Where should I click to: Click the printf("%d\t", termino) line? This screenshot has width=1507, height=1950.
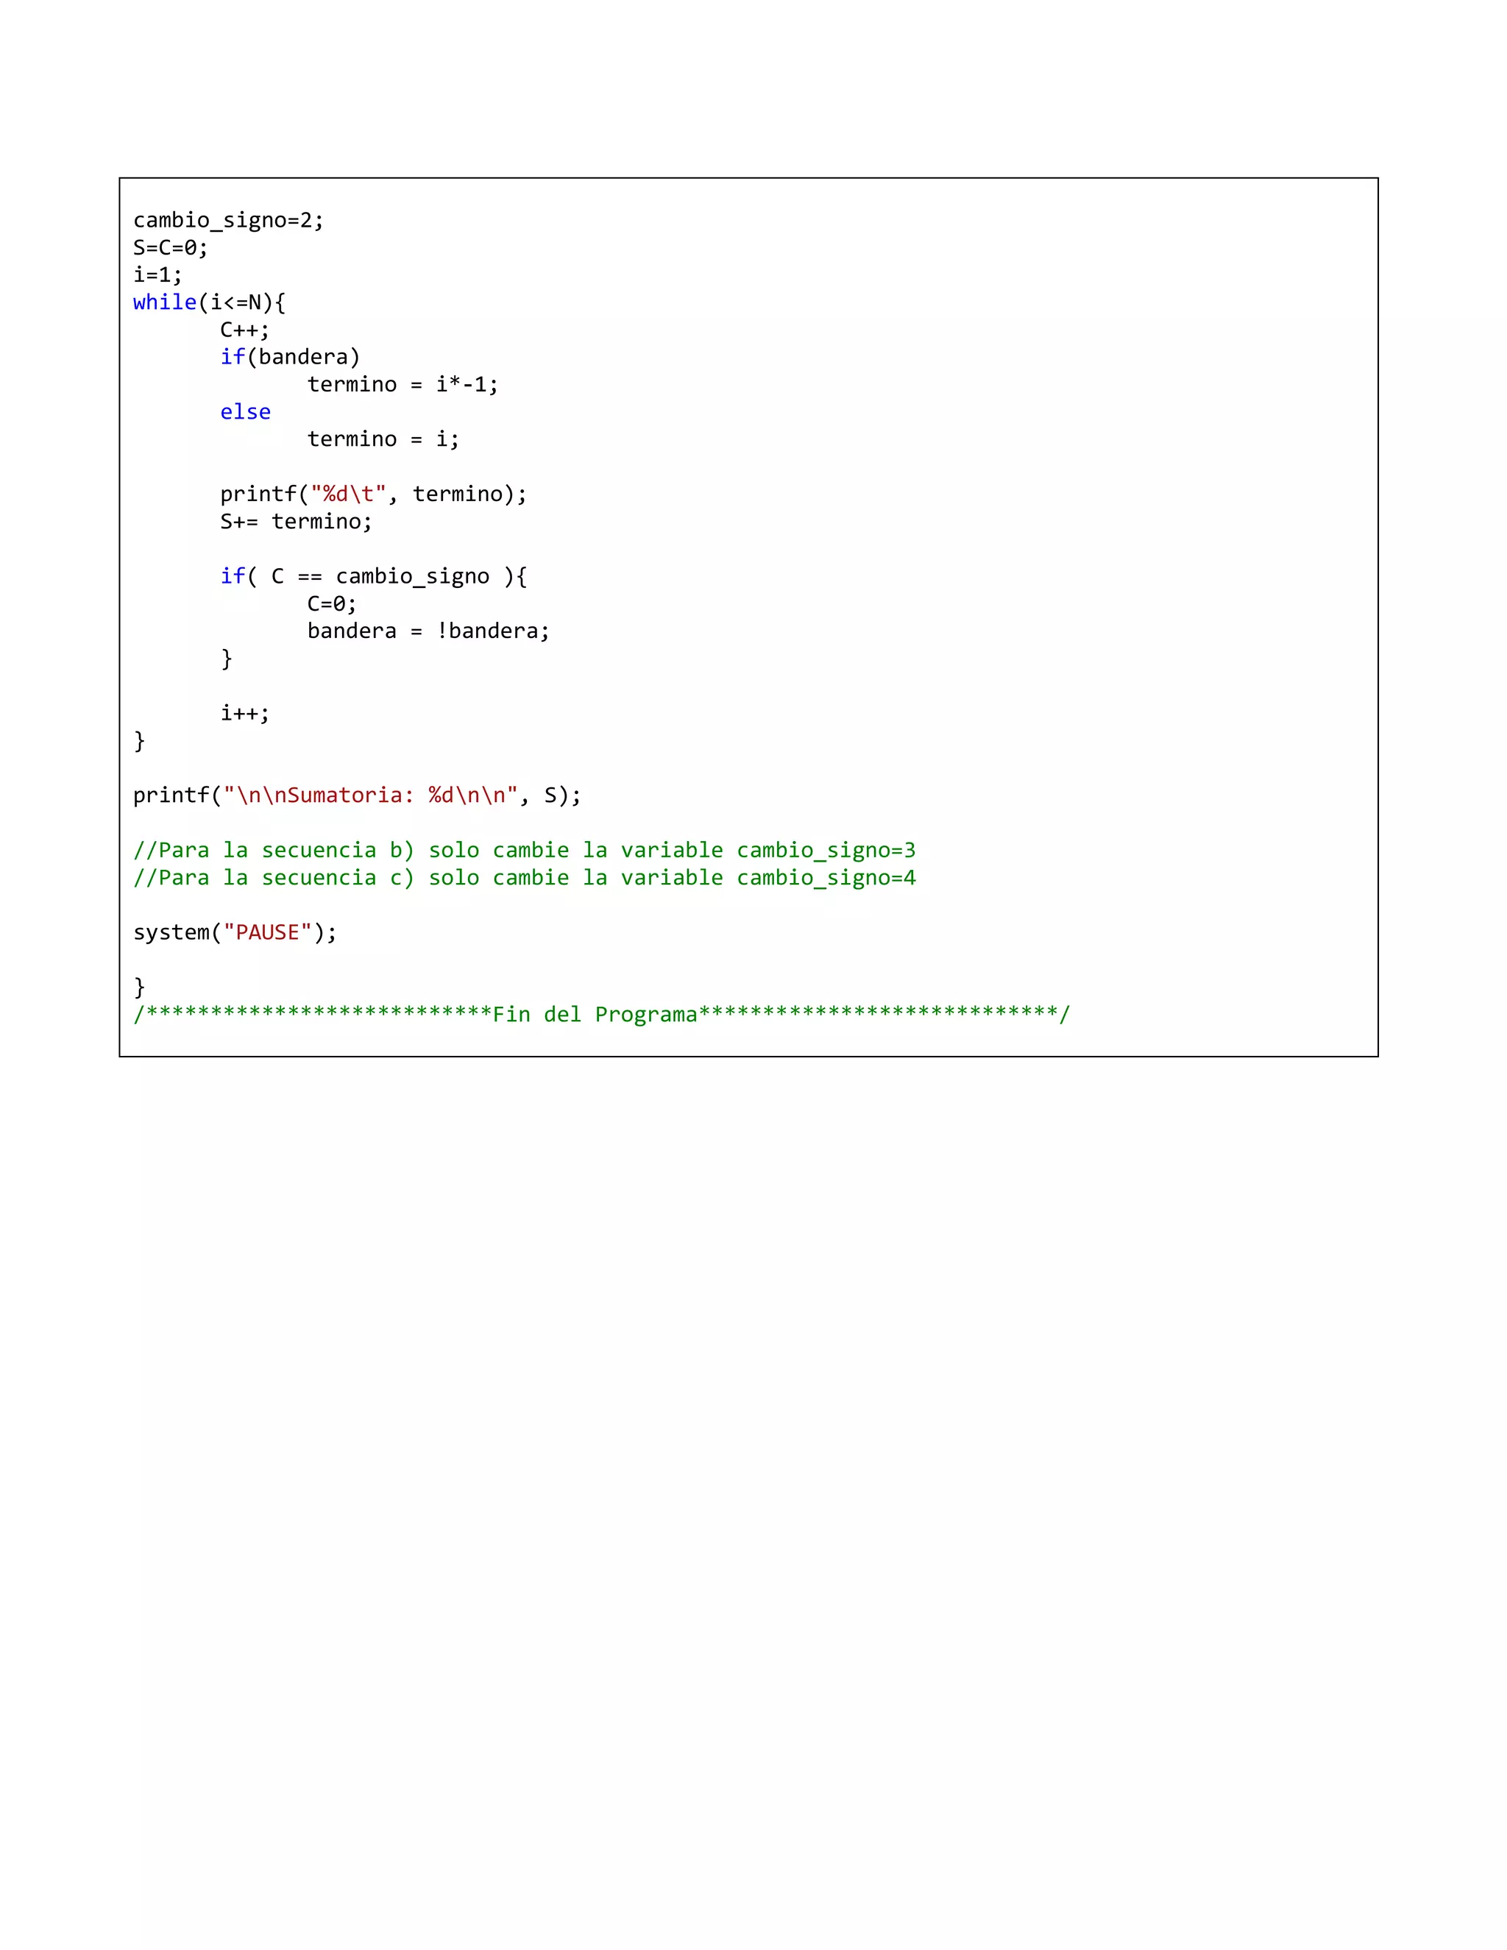pos(374,494)
